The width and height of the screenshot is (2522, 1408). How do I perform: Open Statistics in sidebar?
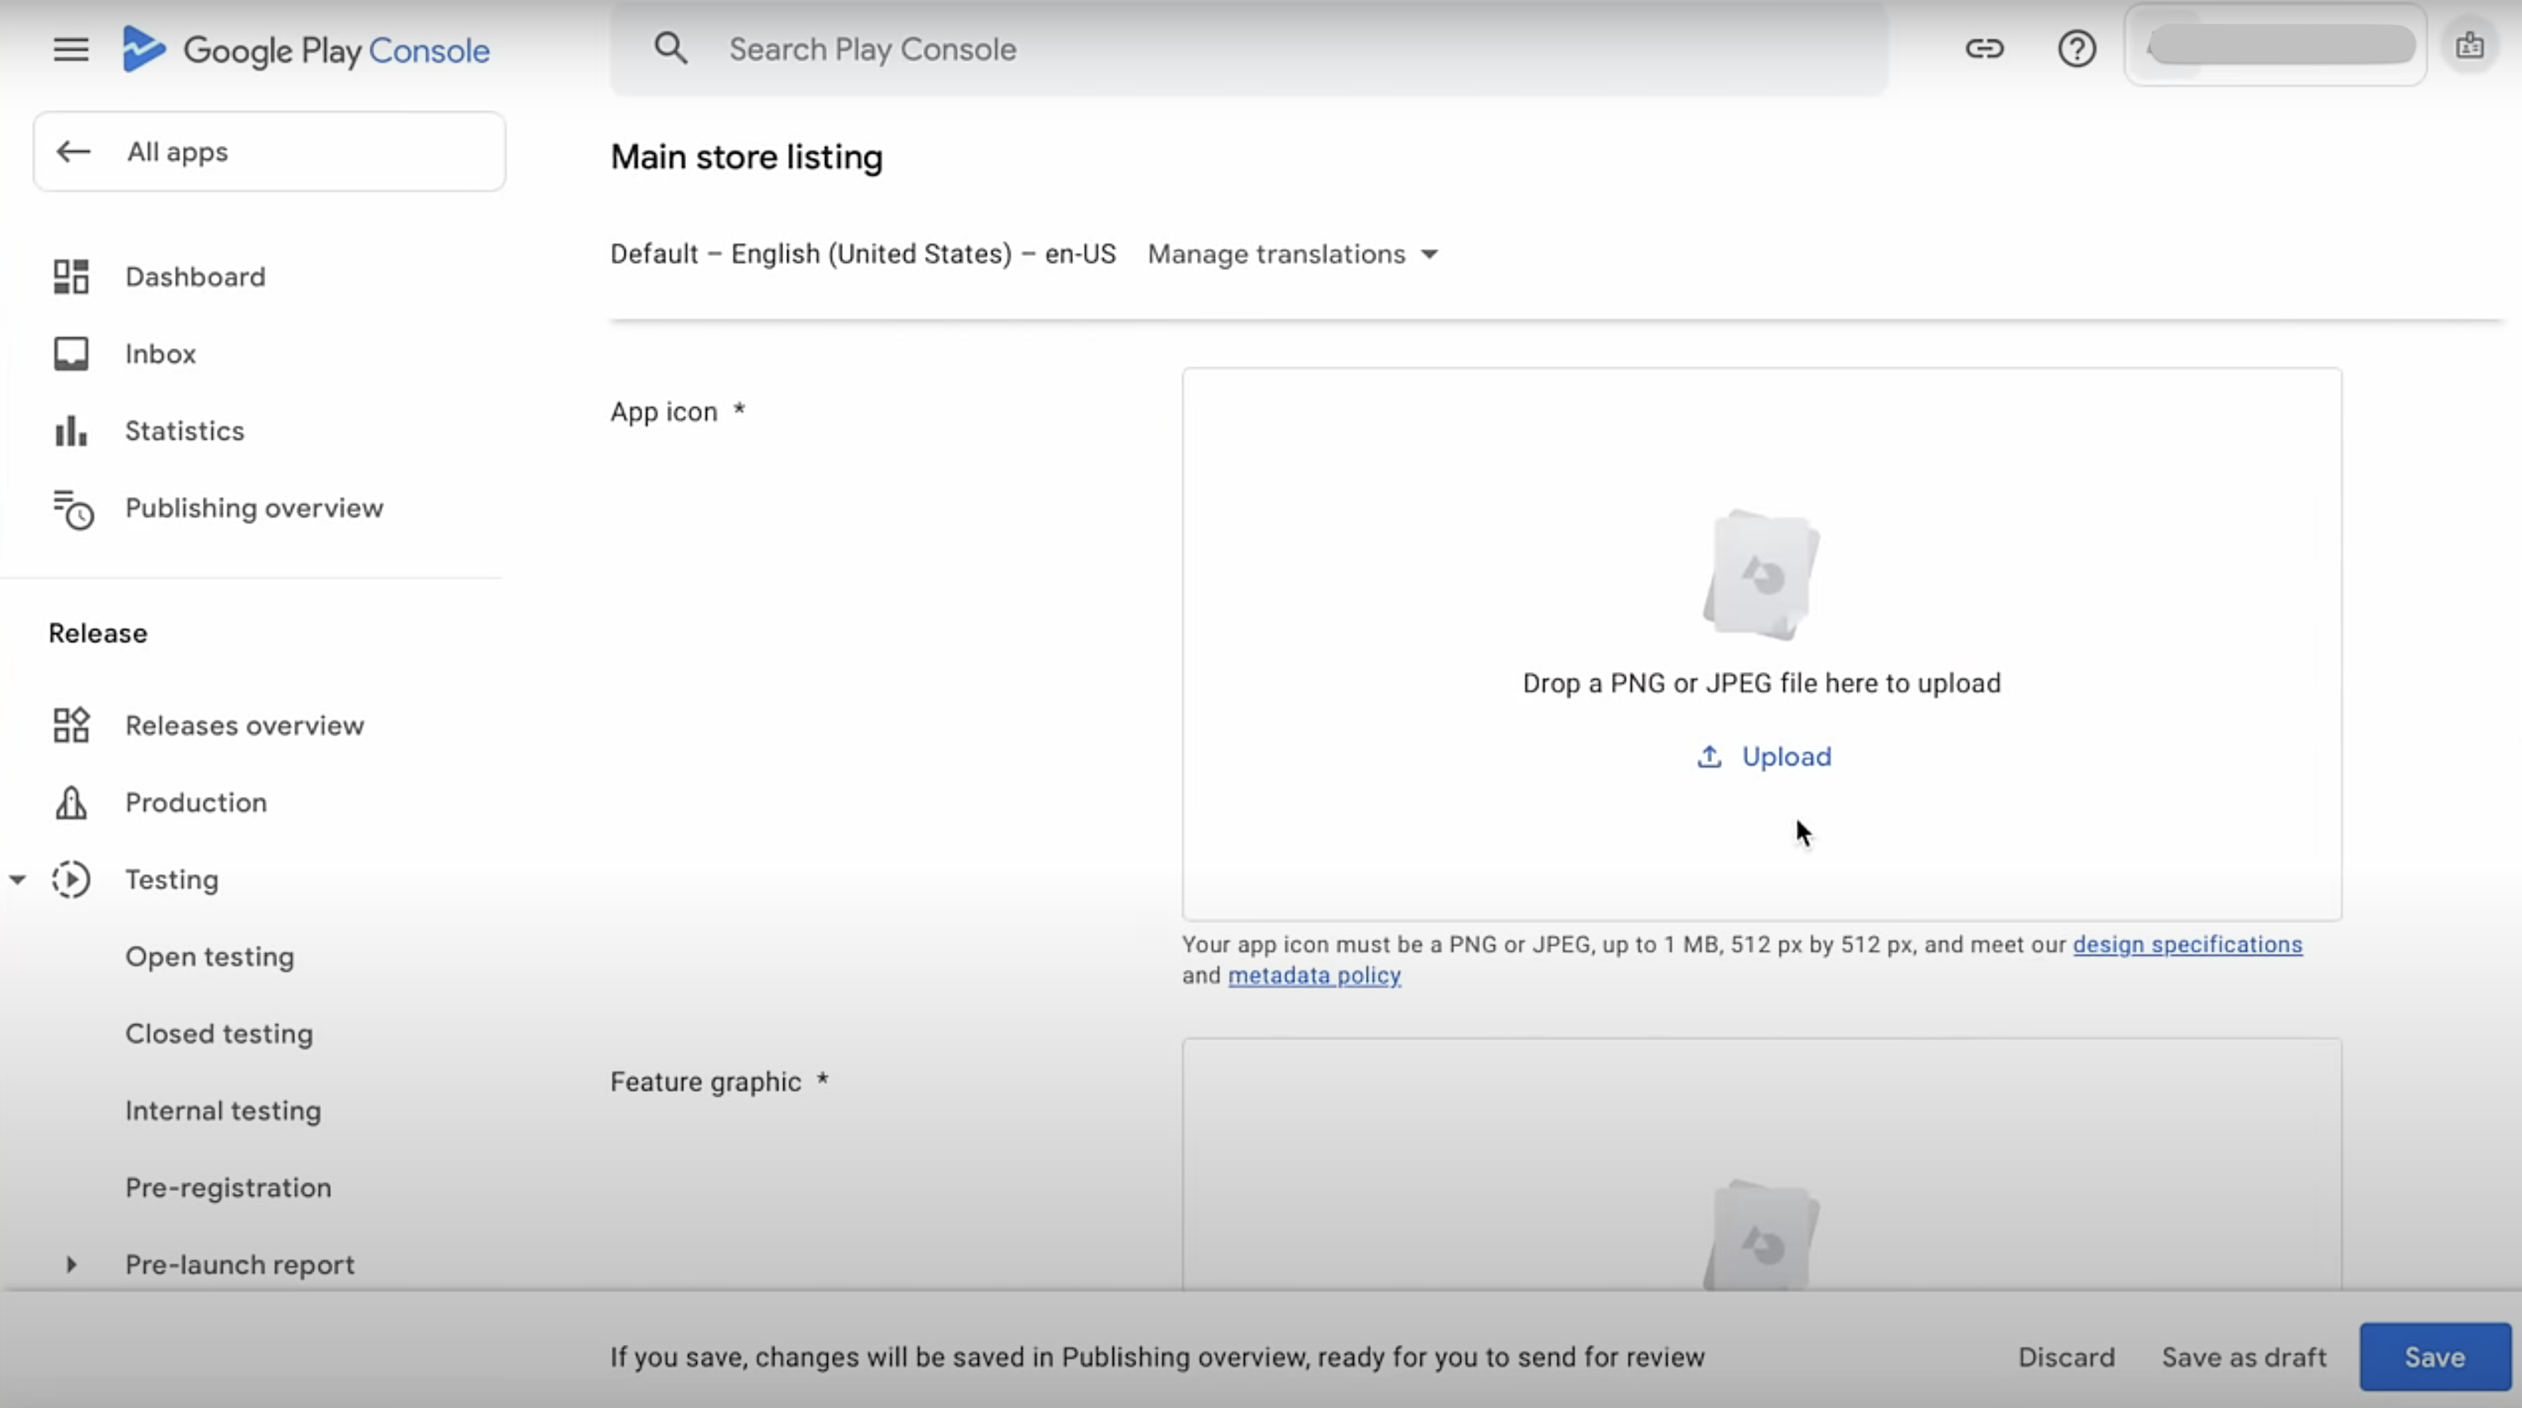(185, 431)
